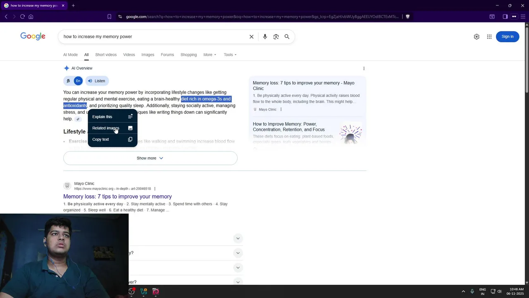Viewport: 529px width, 298px height.
Task: Select the En language chip
Action: [78, 81]
